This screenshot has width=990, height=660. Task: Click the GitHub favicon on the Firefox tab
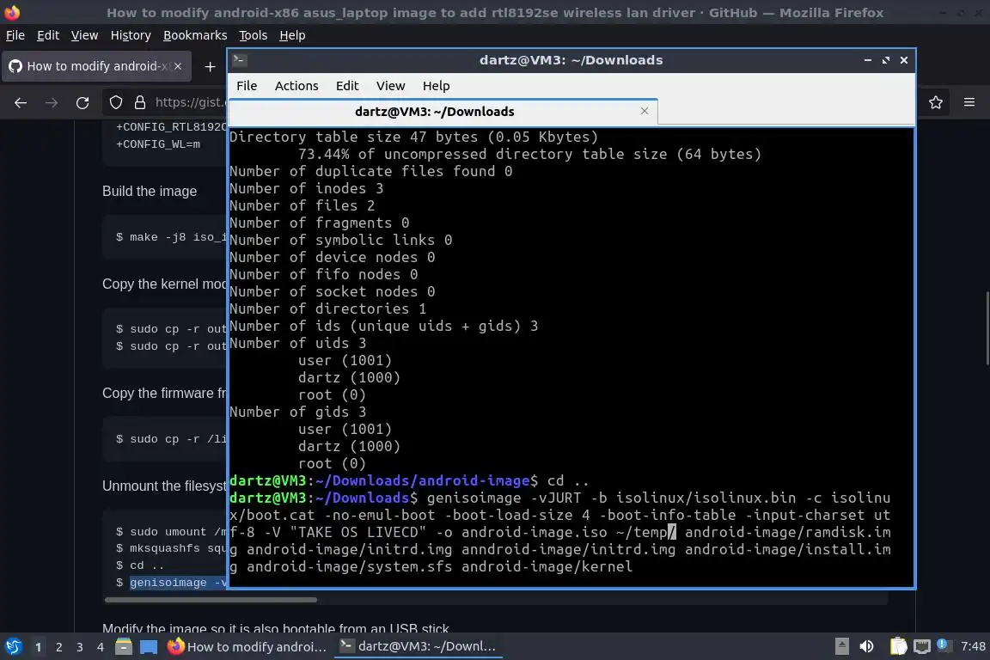coord(15,66)
